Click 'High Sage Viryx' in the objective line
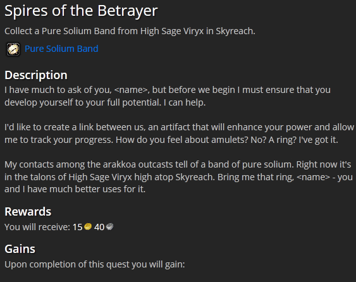 (172, 31)
